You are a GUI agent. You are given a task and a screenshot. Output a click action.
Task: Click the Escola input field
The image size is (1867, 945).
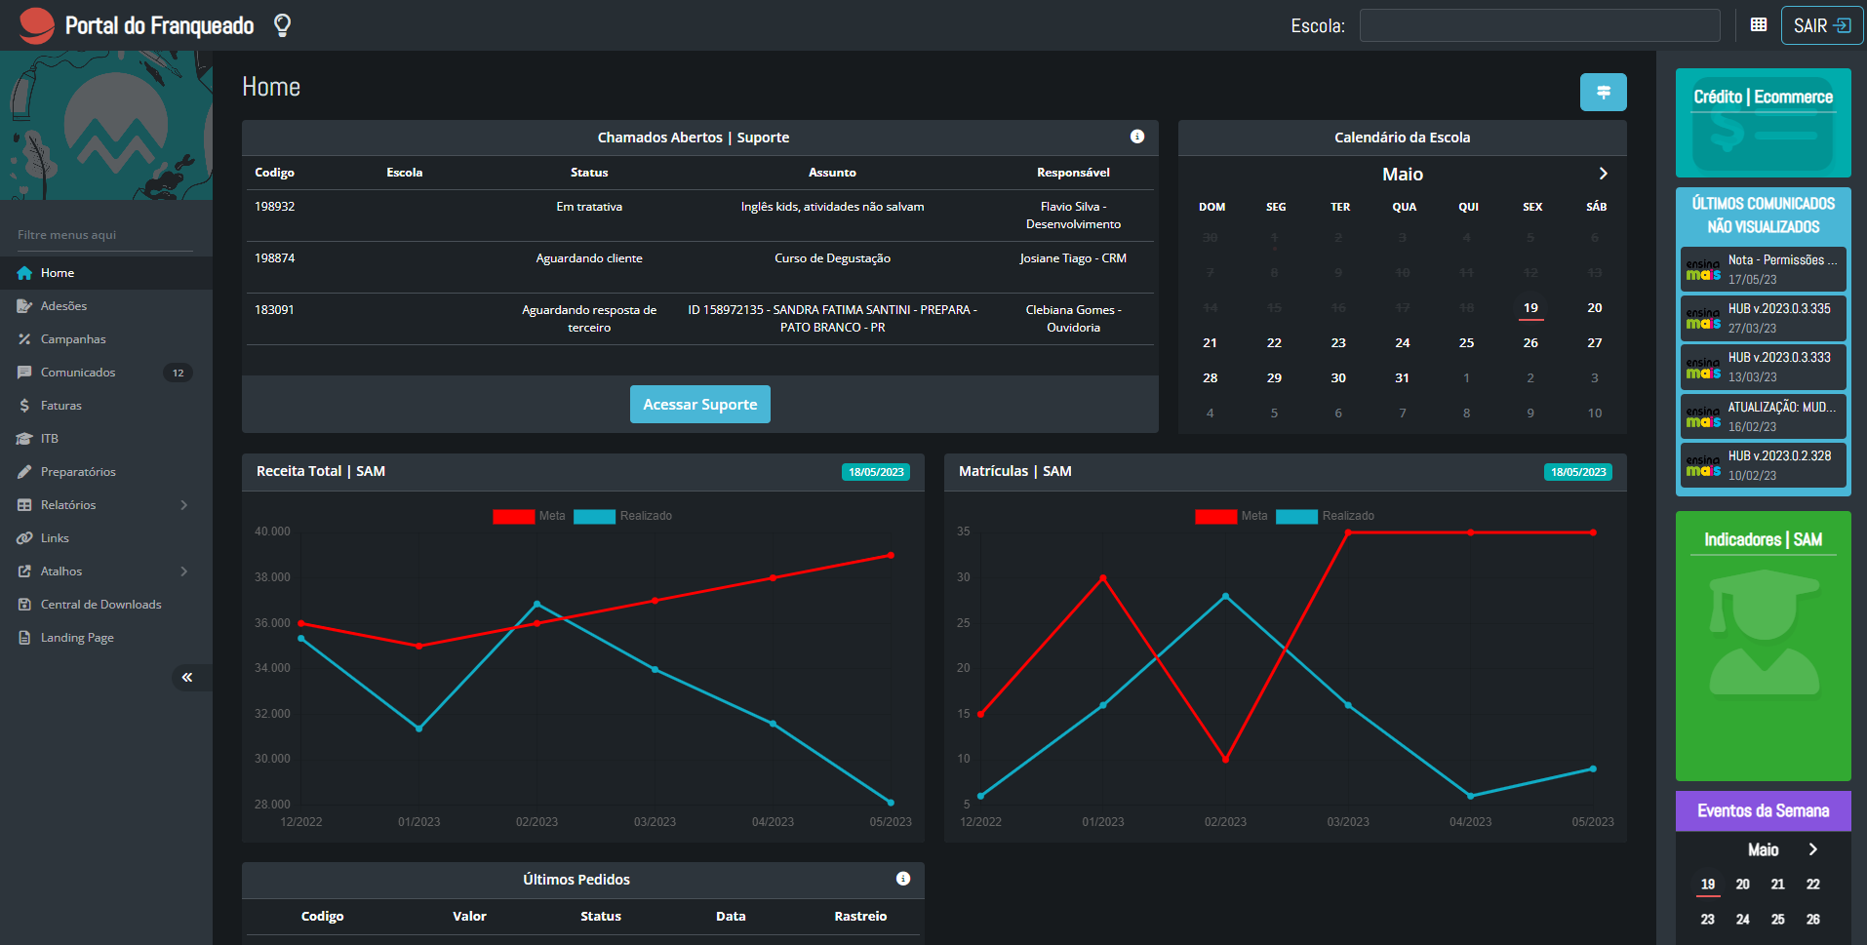1539,26
